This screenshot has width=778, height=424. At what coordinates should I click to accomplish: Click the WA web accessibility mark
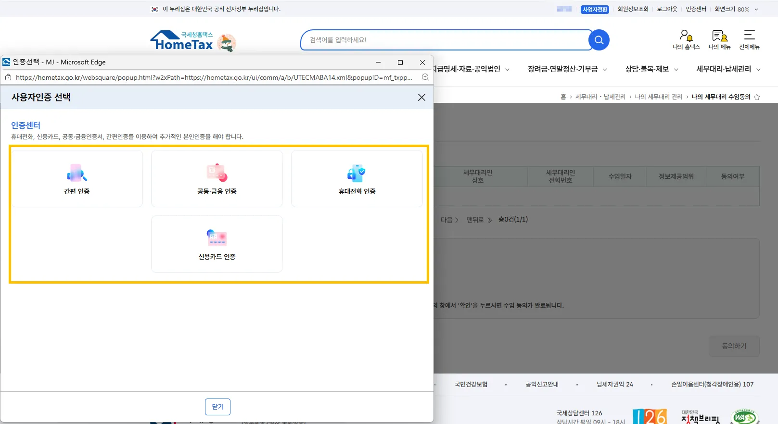point(744,417)
